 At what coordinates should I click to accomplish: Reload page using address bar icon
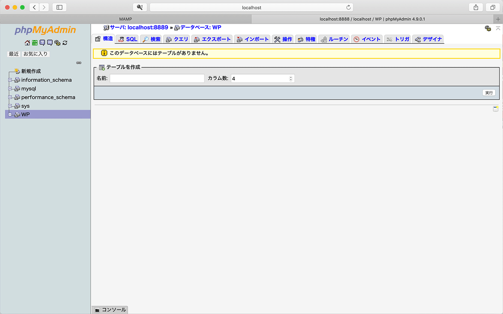click(x=348, y=8)
